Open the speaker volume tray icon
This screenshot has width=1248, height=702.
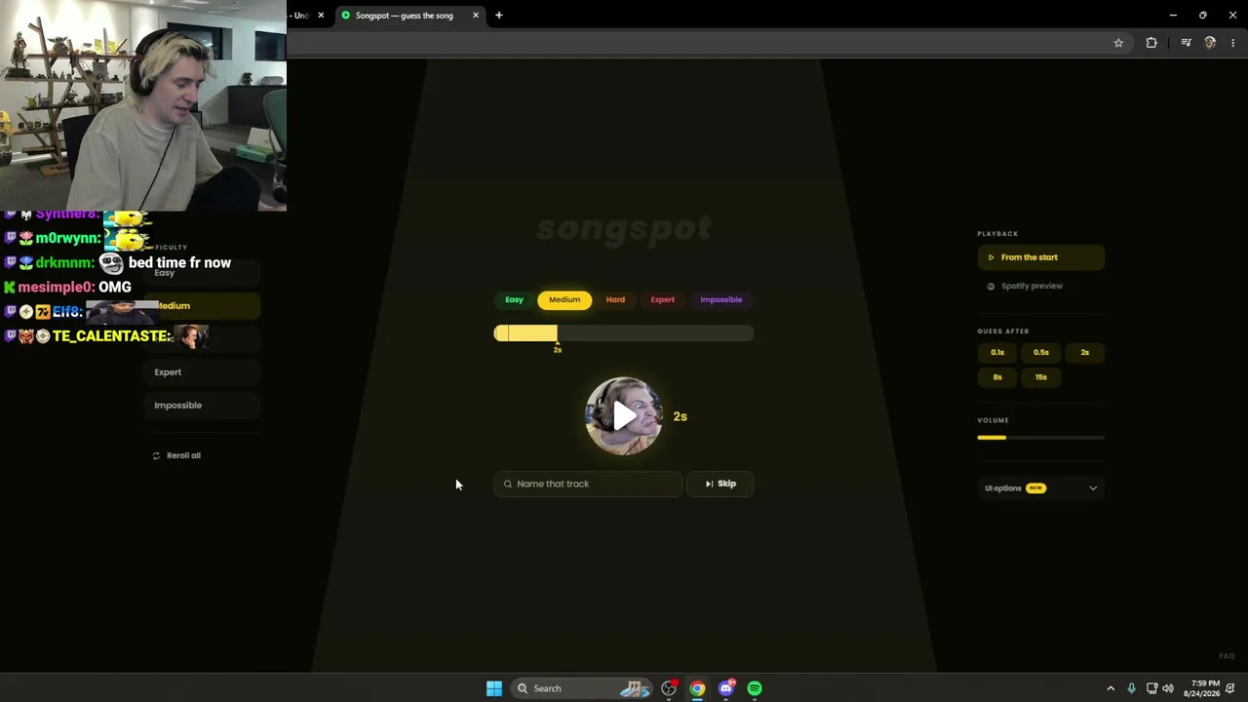point(1168,688)
